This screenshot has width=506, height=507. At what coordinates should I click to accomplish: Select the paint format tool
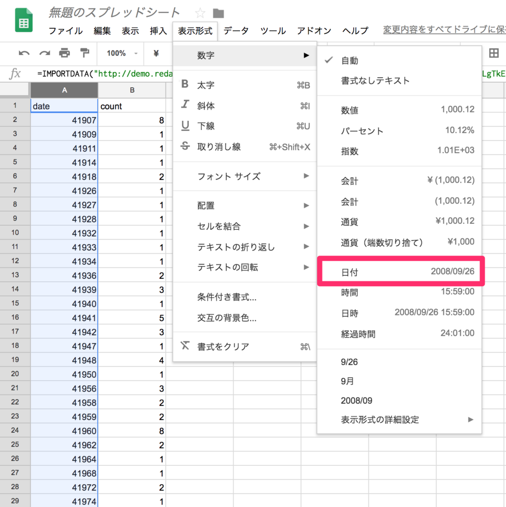click(x=84, y=52)
